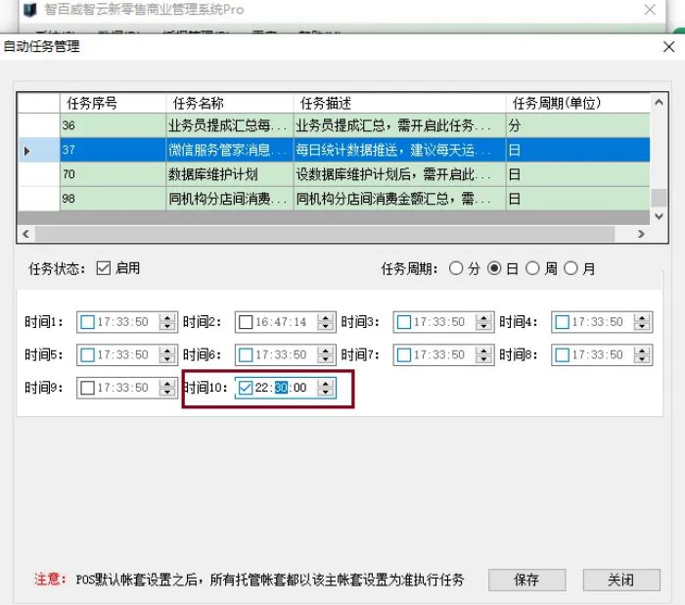Click the app shield icon in title bar
This screenshot has width=685, height=605.
click(x=29, y=10)
